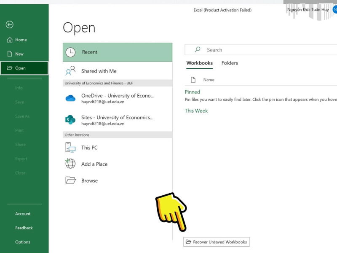
Task: Click into the Search box
Action: pos(261,50)
